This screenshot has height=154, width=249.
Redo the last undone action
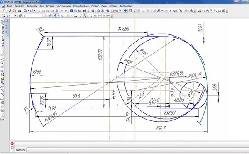(x=66, y=11)
